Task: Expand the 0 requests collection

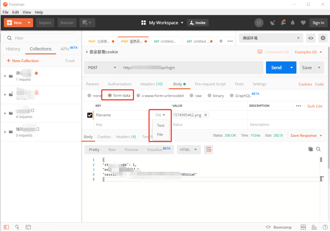Action: point(5,132)
